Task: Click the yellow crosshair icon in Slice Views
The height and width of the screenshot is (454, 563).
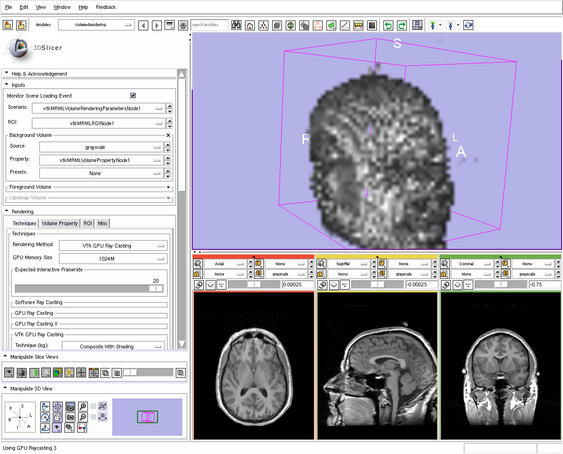Action: click(x=69, y=373)
